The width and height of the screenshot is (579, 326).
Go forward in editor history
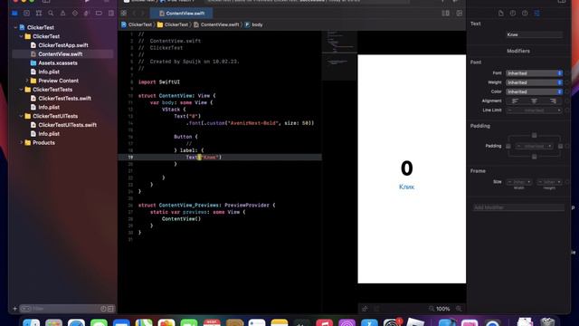143,14
